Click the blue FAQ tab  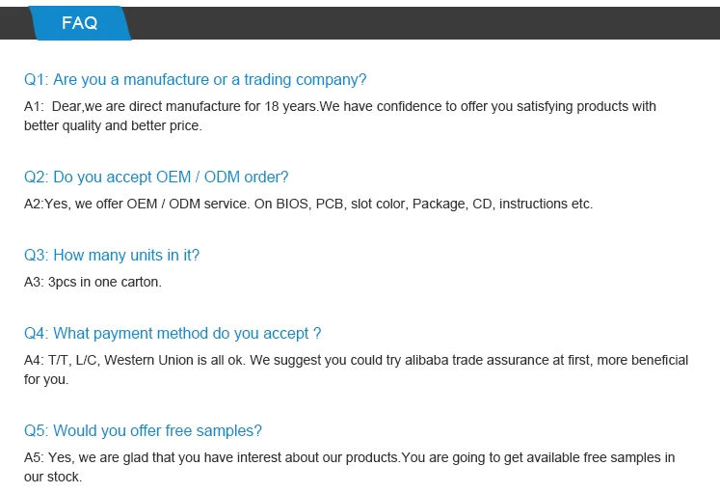[80, 23]
